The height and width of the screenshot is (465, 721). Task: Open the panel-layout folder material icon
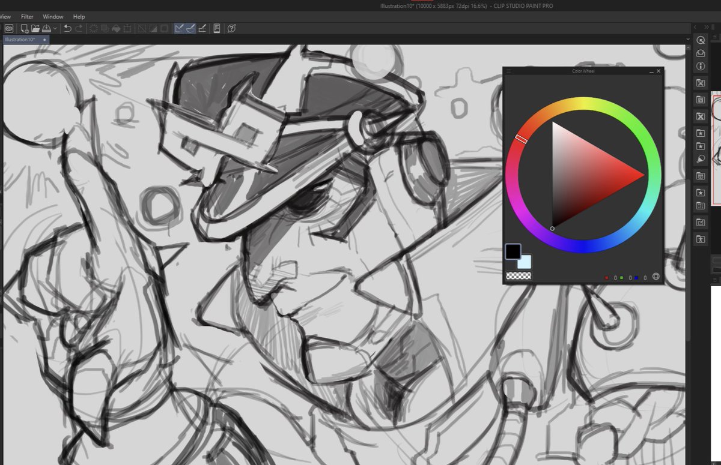(700, 176)
